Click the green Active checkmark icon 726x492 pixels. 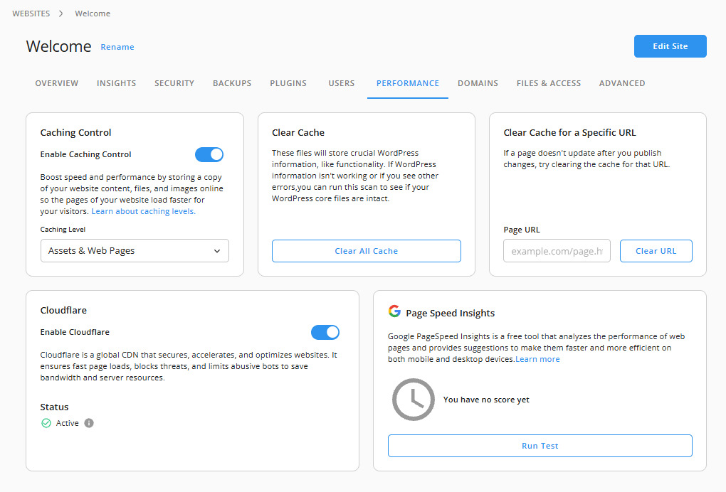pyautogui.click(x=46, y=423)
